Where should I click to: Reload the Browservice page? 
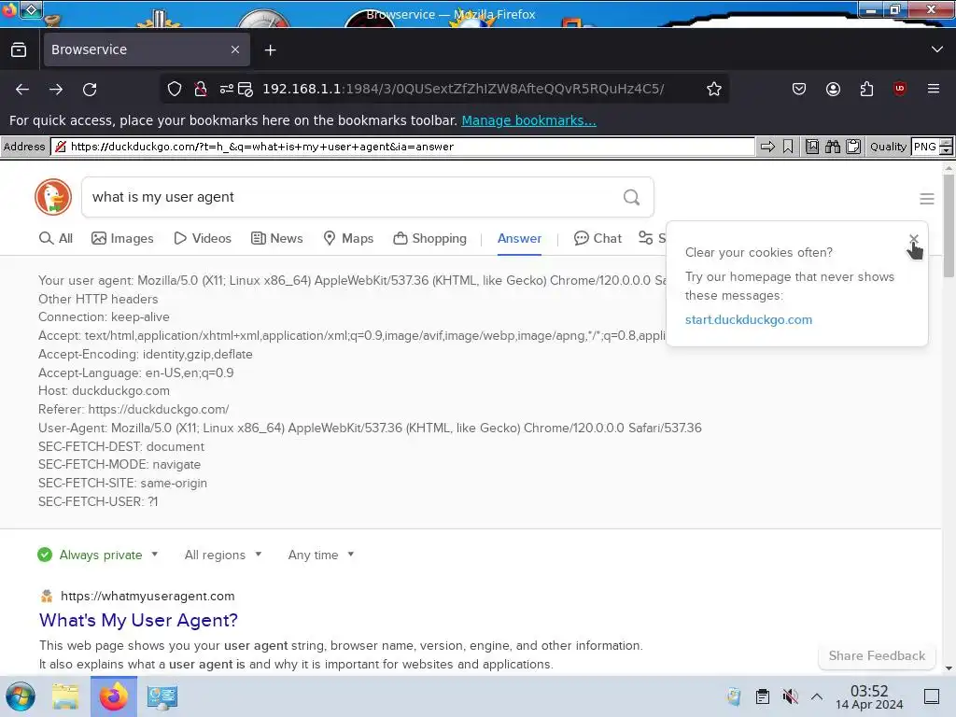(90, 89)
